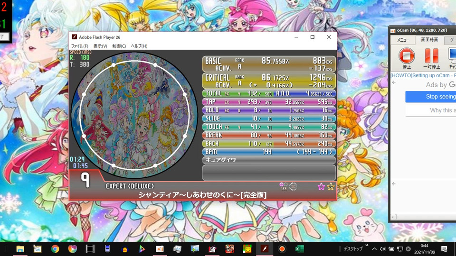Open ファイル(F) menu in Flash Player
Image resolution: width=456 pixels, height=256 pixels.
tap(79, 46)
